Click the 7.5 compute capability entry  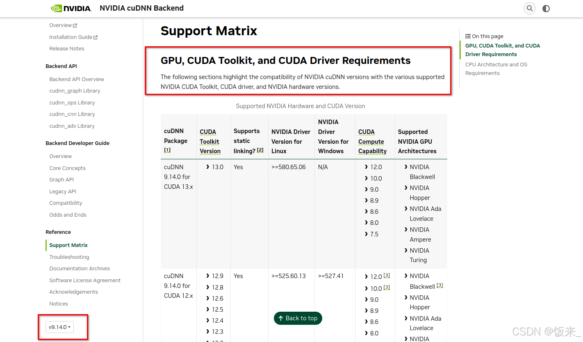click(x=374, y=234)
